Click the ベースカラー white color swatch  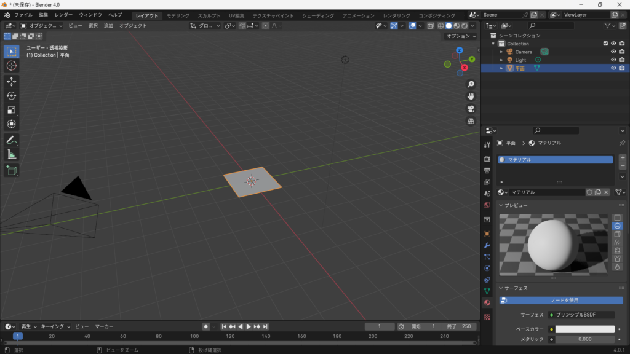point(584,329)
